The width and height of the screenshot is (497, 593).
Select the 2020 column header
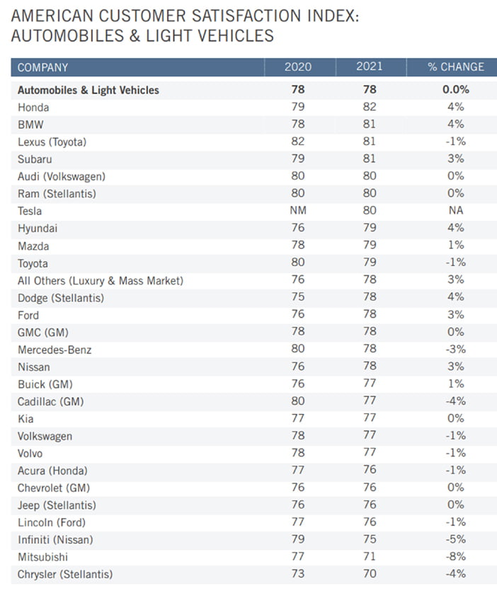(298, 67)
